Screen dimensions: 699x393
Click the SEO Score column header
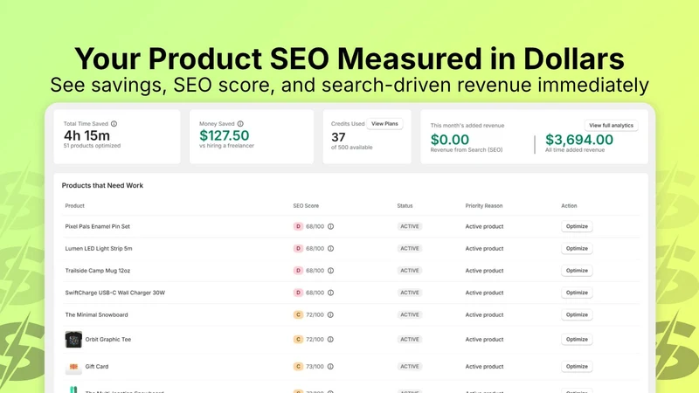click(x=306, y=206)
